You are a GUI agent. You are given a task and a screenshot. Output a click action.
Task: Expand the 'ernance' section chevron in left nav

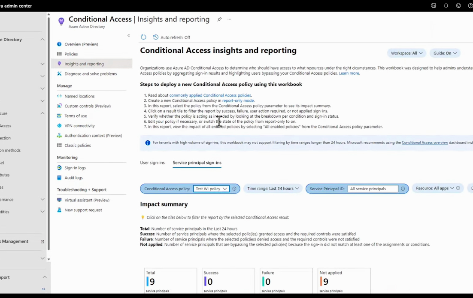(x=42, y=199)
